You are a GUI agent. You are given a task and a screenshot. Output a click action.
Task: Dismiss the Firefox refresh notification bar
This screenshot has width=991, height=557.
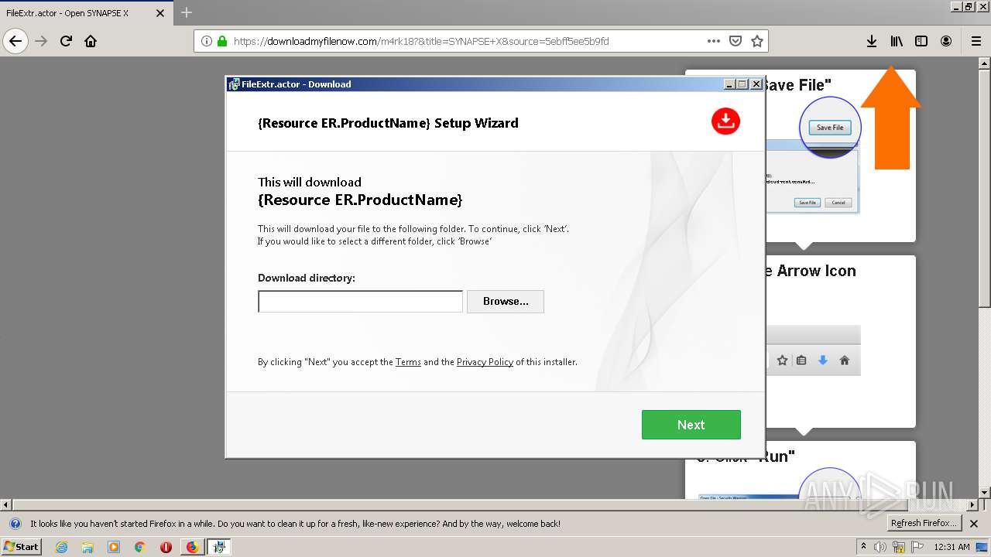(974, 524)
